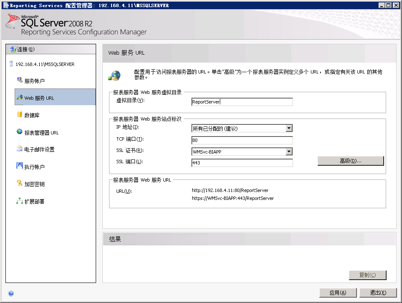Go to 加密密钥 page
The width and height of the screenshot is (402, 303).
(x=34, y=184)
